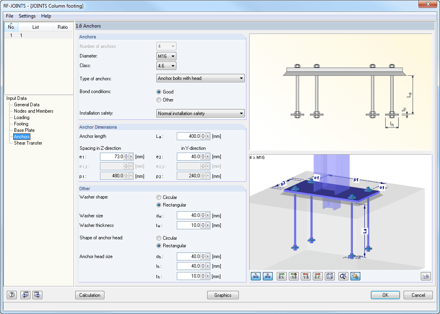Set view in Y direction

click(306, 276)
